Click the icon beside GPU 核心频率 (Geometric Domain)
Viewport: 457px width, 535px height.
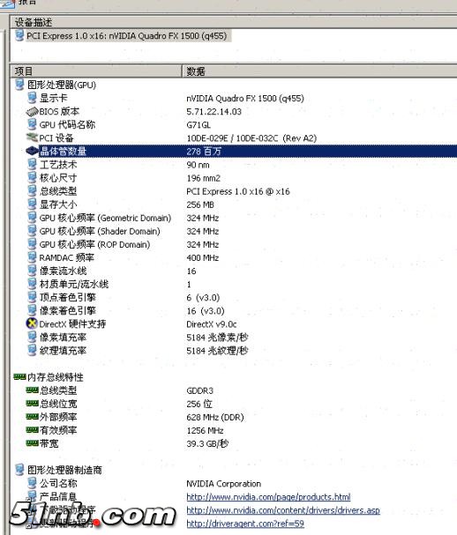tap(32, 218)
